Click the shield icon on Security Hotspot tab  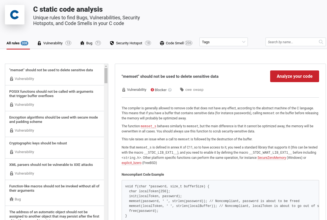coord(112,43)
